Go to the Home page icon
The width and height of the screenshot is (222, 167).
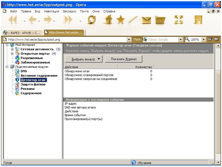(109, 20)
